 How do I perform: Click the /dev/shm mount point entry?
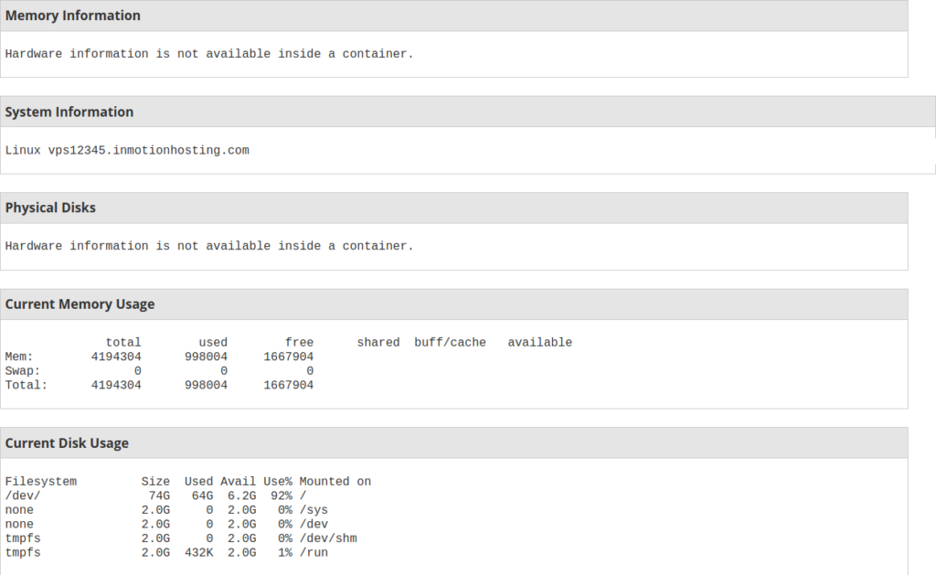(x=328, y=538)
